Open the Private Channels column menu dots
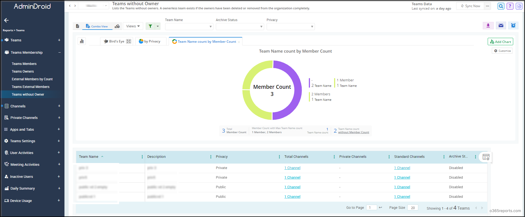 (389, 157)
